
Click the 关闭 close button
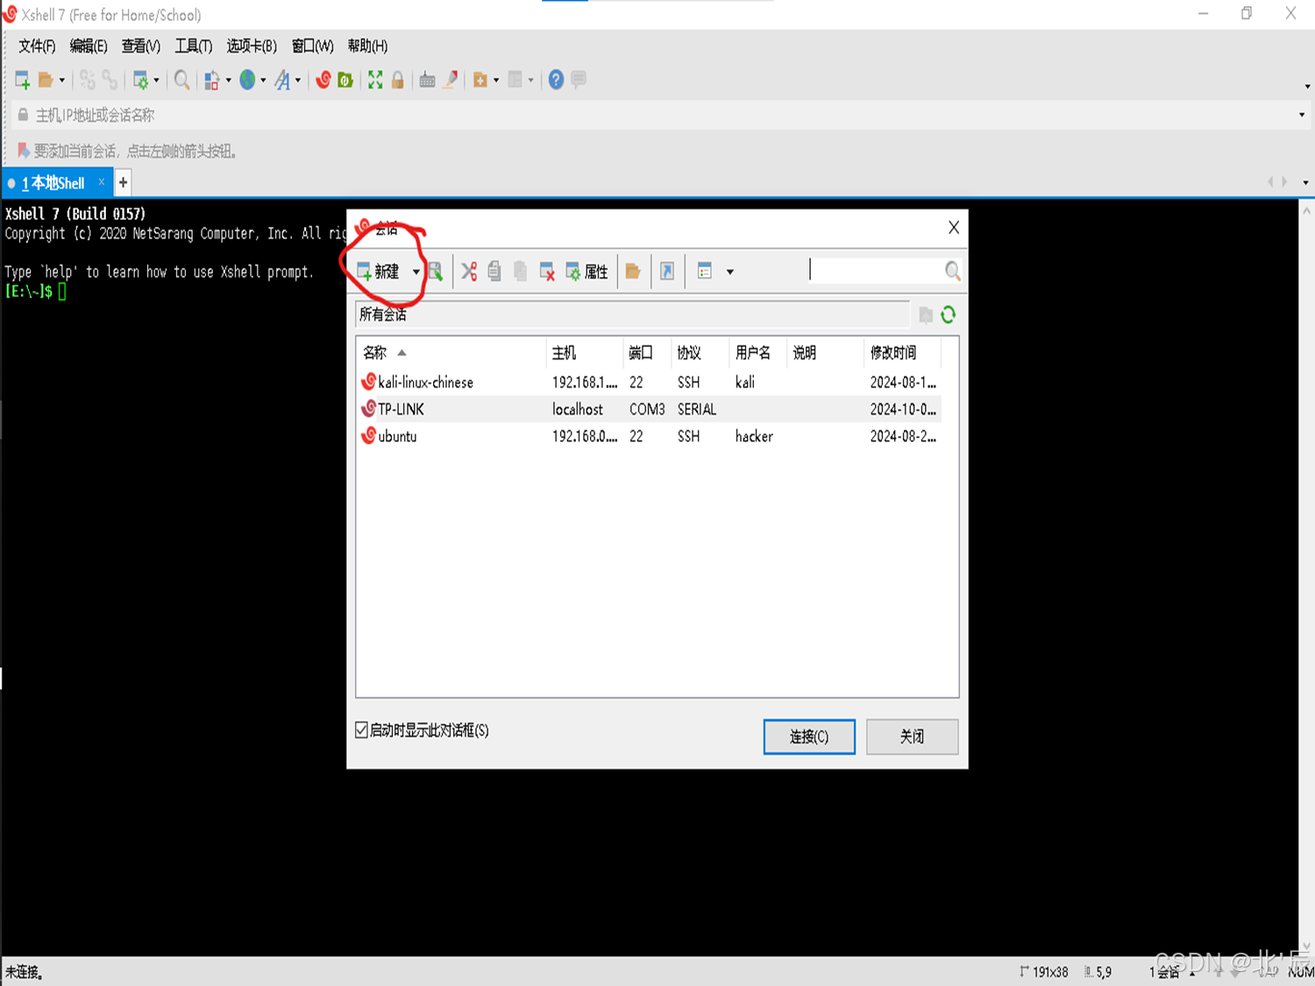pos(912,736)
